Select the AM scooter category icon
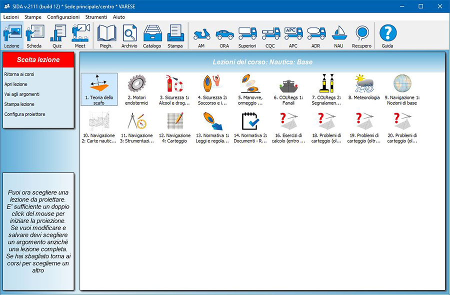The image size is (450, 295). pyautogui.click(x=201, y=36)
